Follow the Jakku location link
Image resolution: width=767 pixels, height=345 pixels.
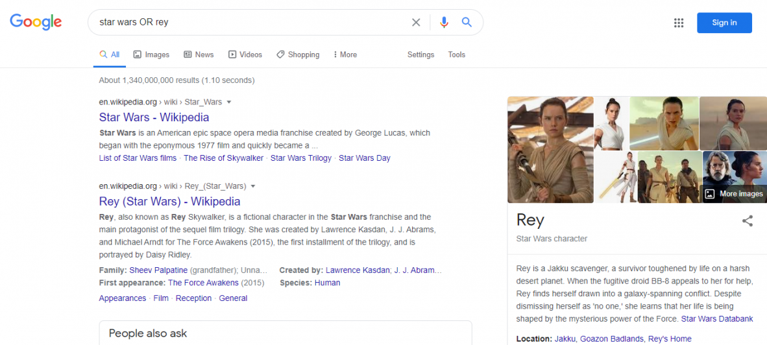pyautogui.click(x=565, y=339)
